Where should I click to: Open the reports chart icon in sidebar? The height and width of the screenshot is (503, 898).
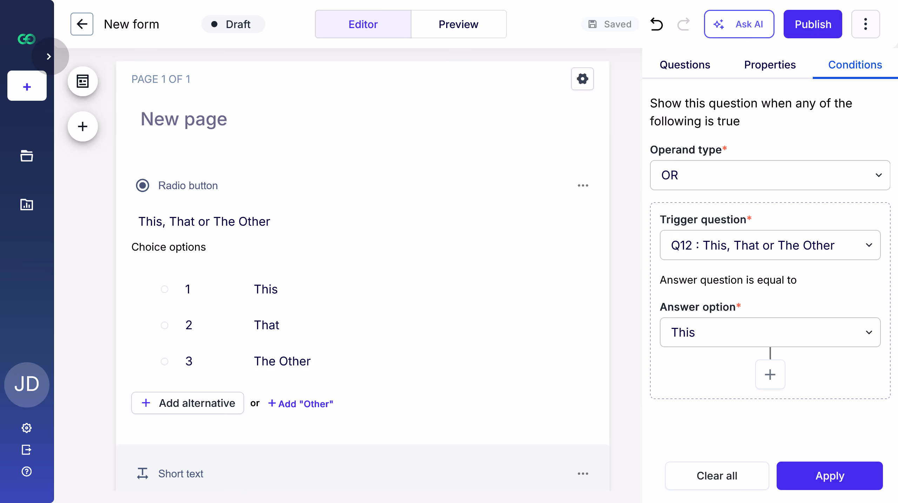click(x=27, y=204)
